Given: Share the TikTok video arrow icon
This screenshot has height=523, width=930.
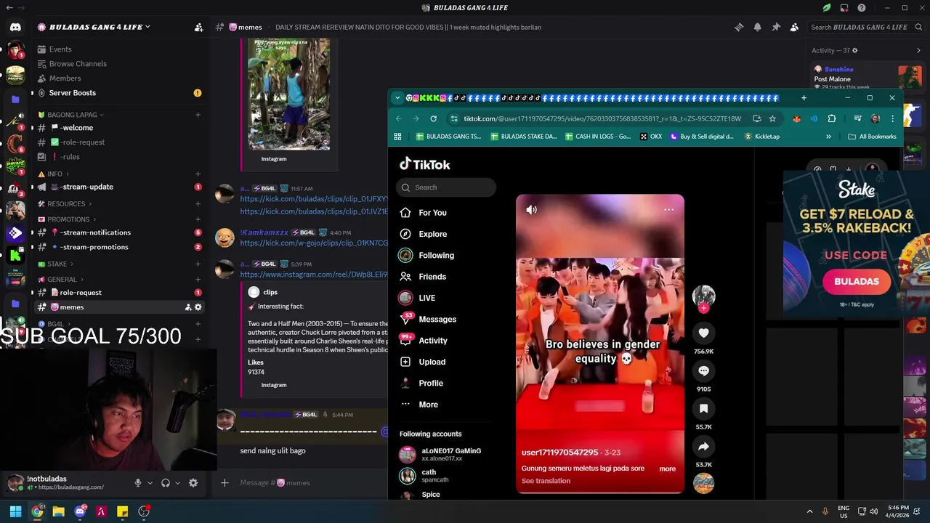Looking at the screenshot, I should [x=703, y=447].
